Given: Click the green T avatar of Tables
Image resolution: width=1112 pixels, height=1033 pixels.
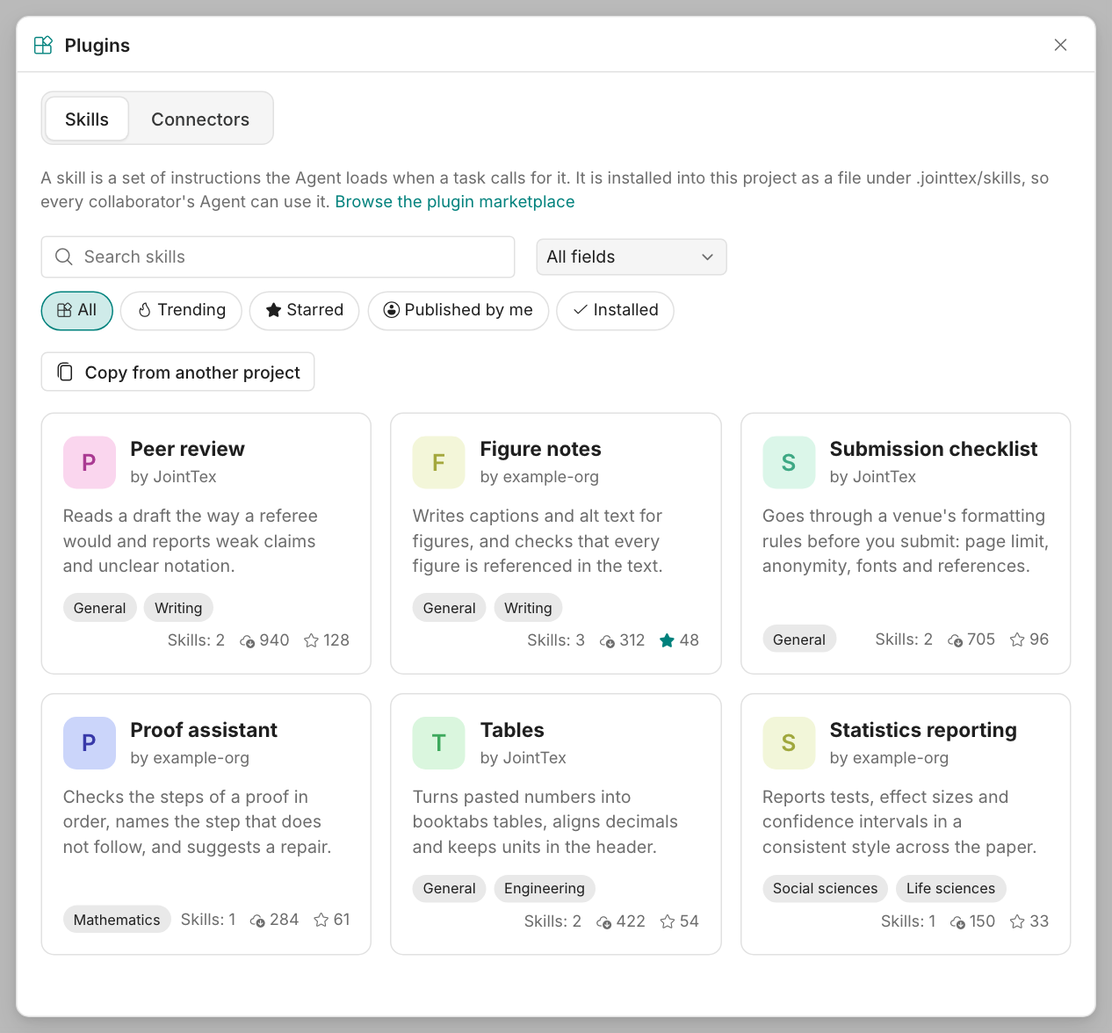Looking at the screenshot, I should tap(438, 743).
